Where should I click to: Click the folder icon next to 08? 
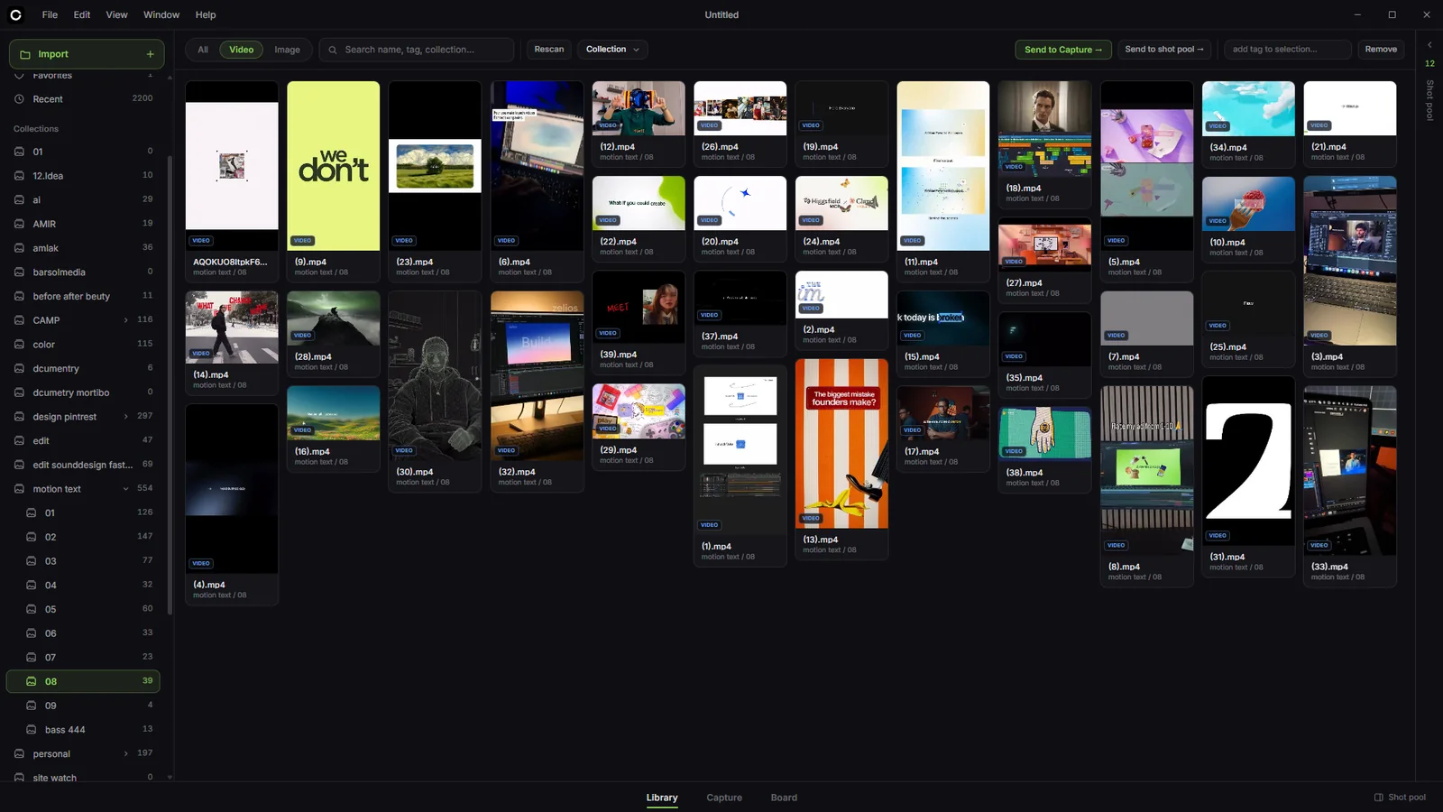coord(32,681)
